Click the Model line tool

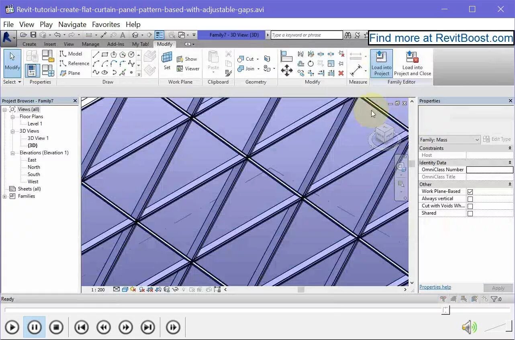pyautogui.click(x=71, y=53)
